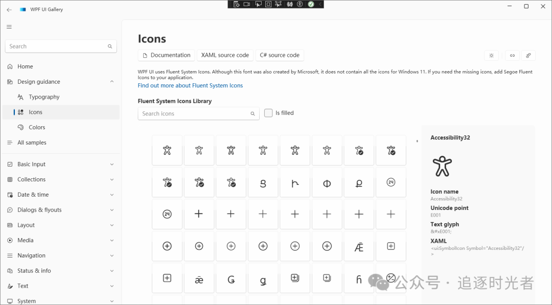Toggle the hamburger navigation menu

pos(9,27)
